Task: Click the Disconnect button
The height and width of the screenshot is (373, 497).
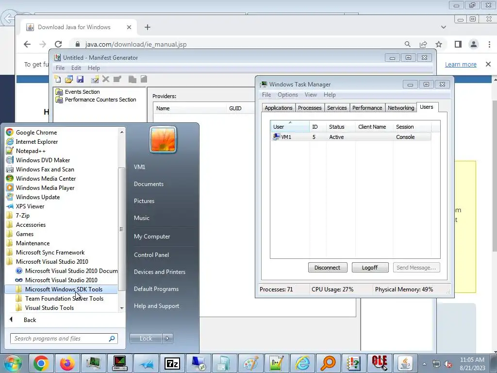Action: point(328,268)
